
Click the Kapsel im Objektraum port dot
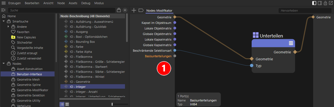(x=175, y=23)
